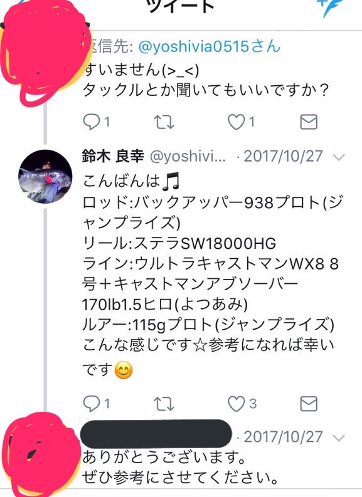Viewport: 362px width, 497px height.
Task: Retweet 鈴木 良幸's tackle list tweet
Action: [164, 404]
